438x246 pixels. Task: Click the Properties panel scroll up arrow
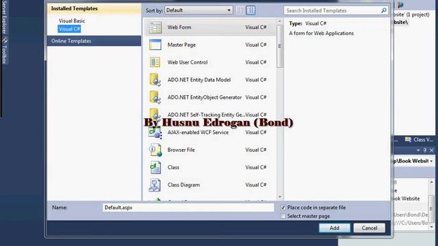[x=432, y=182]
